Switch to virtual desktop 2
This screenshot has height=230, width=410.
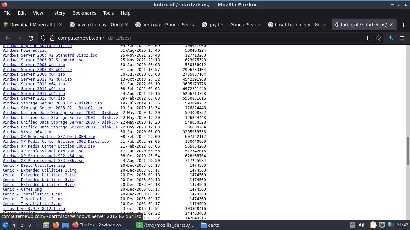(x=22, y=225)
